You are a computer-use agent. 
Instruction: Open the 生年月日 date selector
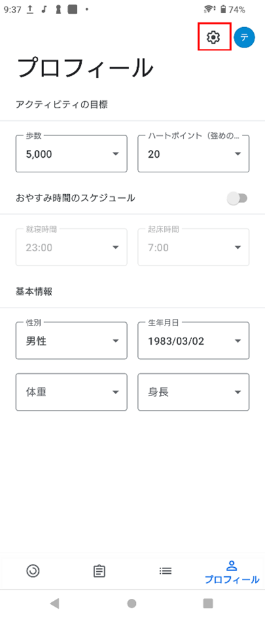pos(194,341)
